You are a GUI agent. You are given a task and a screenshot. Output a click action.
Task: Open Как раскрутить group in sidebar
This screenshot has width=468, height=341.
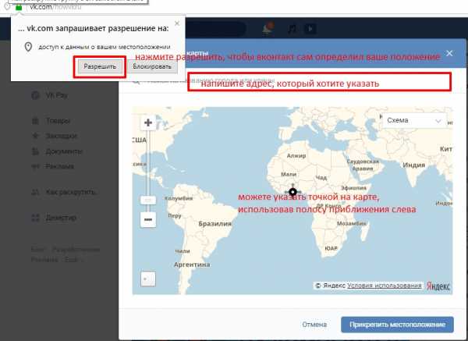tap(71, 192)
